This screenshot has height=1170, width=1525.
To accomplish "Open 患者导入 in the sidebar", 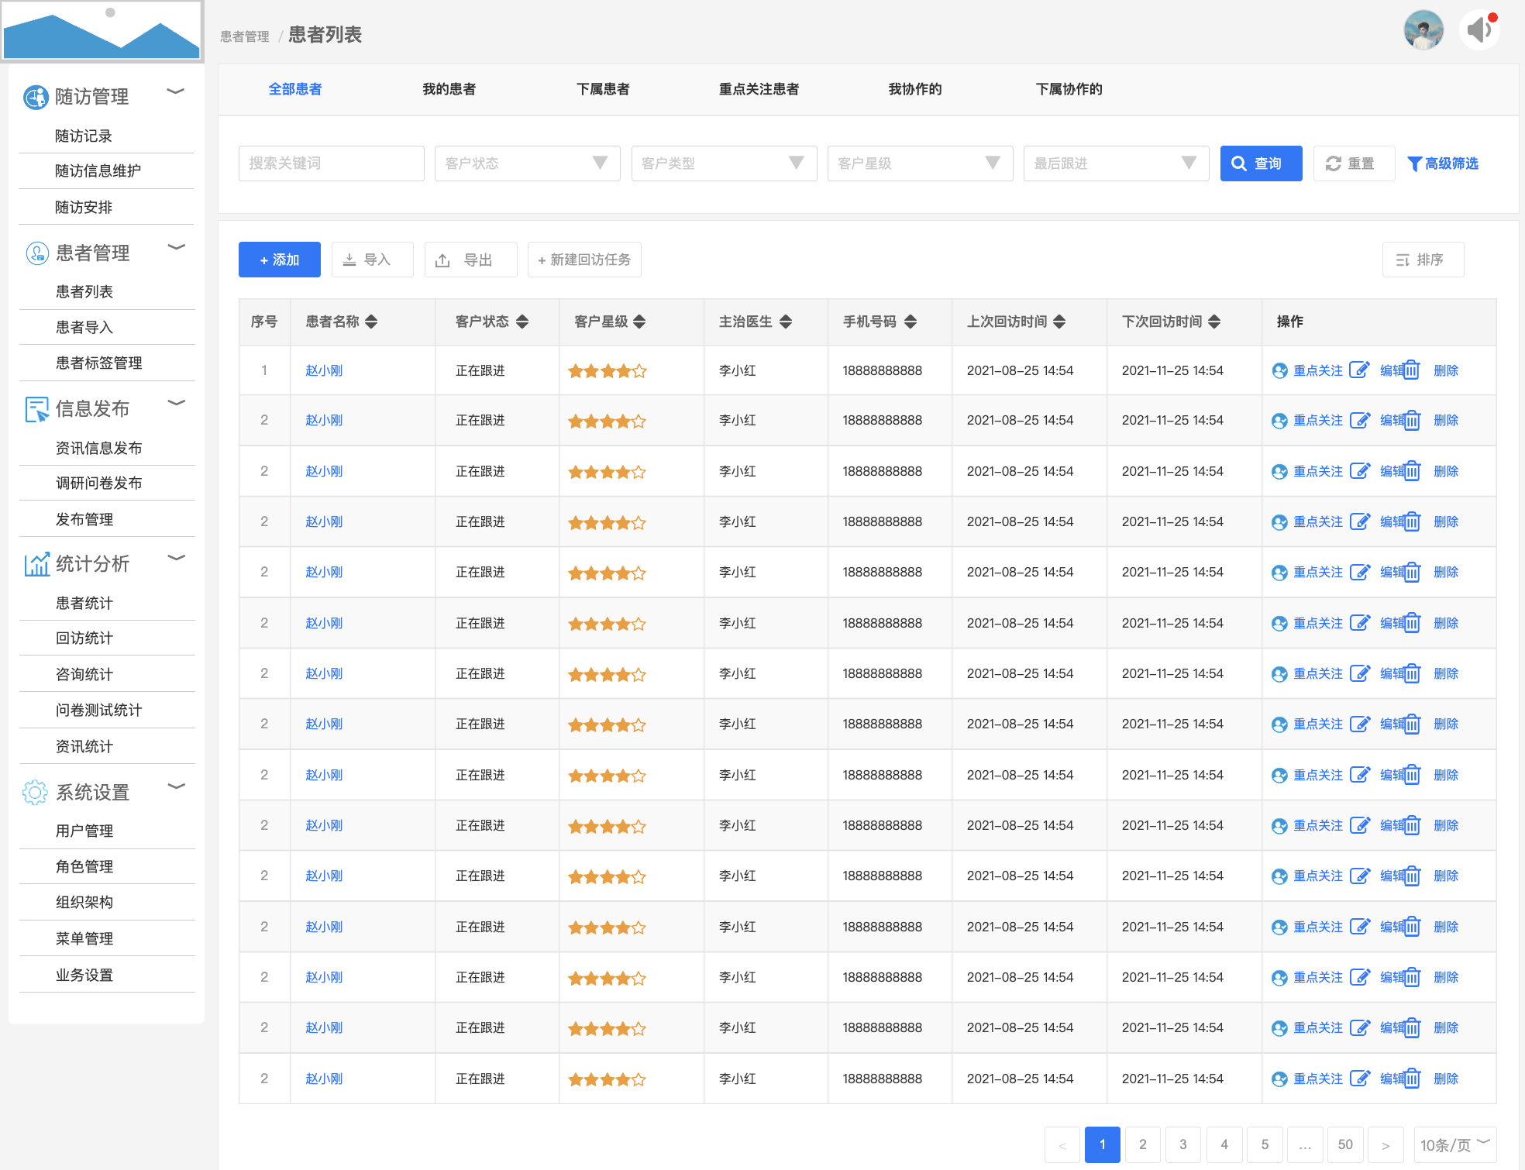I will click(x=84, y=328).
